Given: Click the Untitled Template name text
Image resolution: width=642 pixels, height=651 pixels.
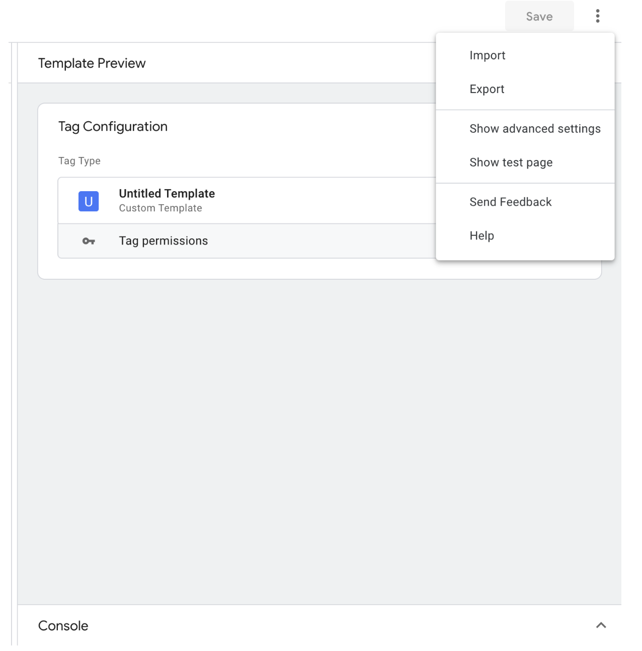Looking at the screenshot, I should coord(167,193).
